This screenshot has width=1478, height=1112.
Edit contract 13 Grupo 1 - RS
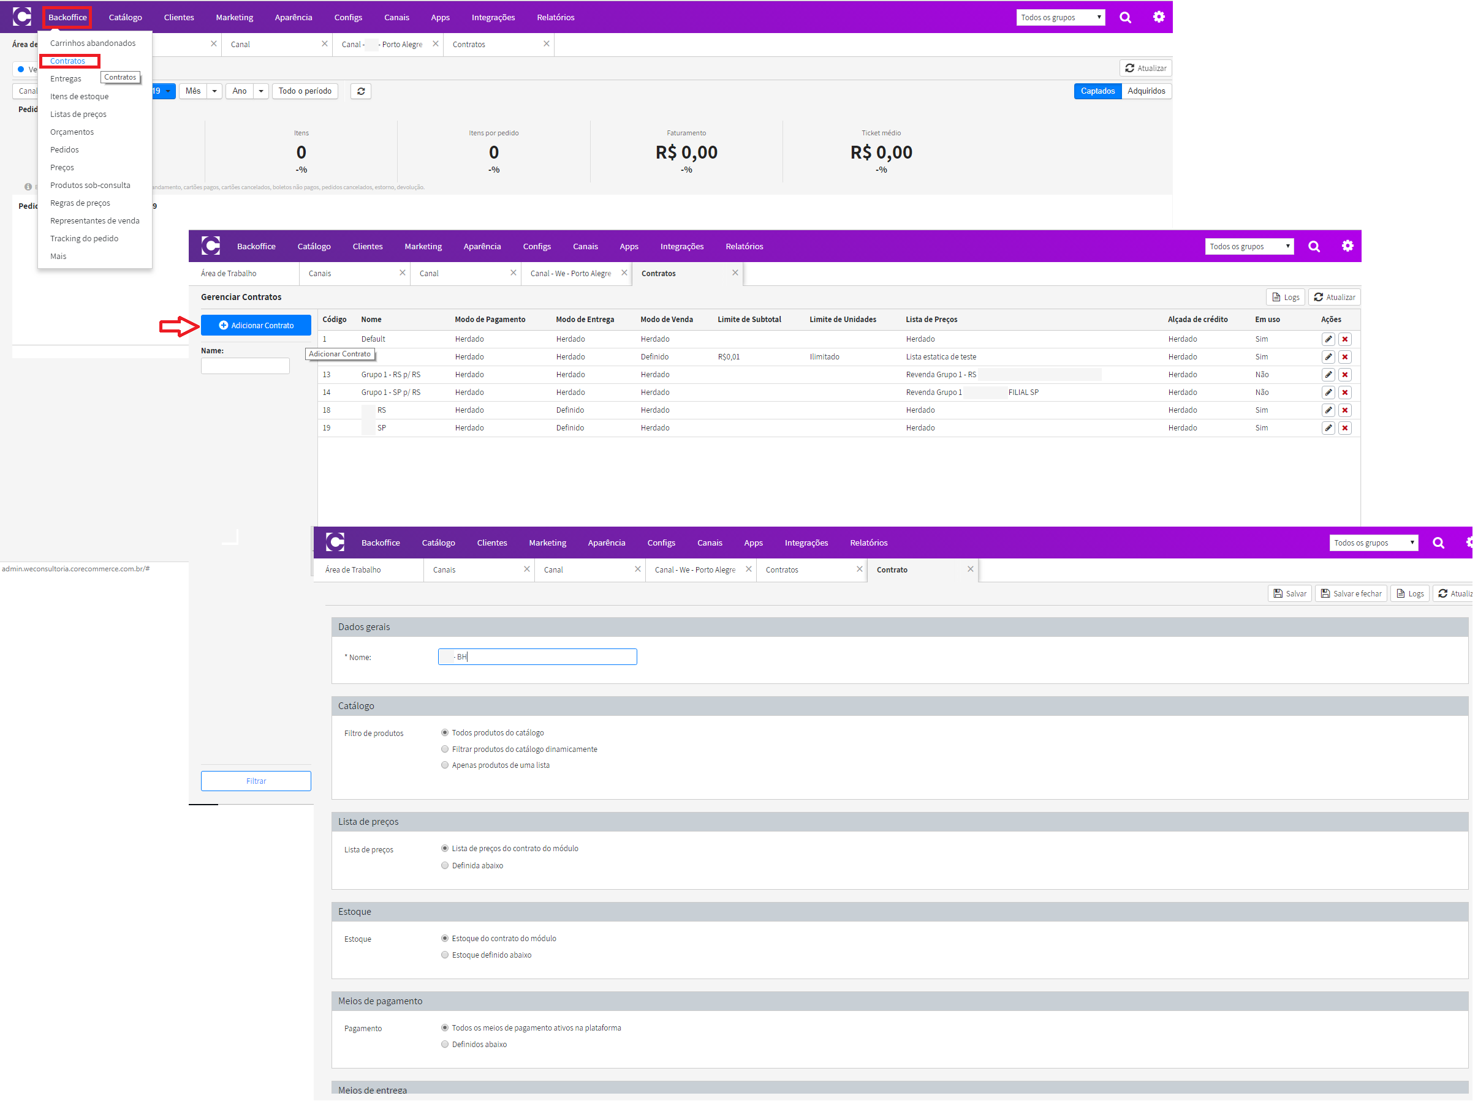tap(1328, 375)
